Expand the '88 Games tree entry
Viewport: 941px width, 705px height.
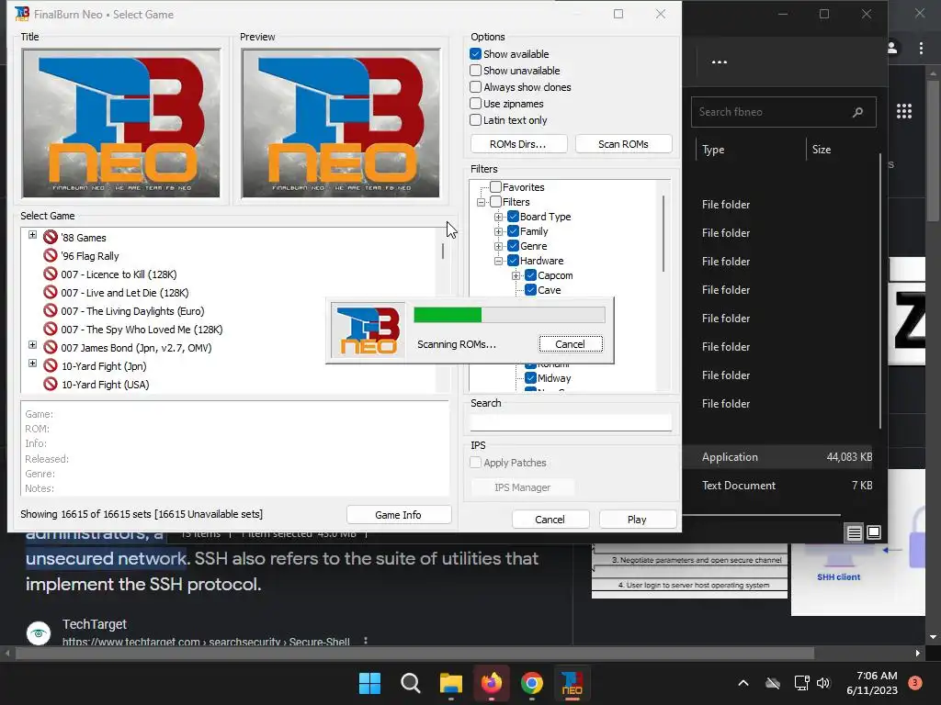pos(32,234)
